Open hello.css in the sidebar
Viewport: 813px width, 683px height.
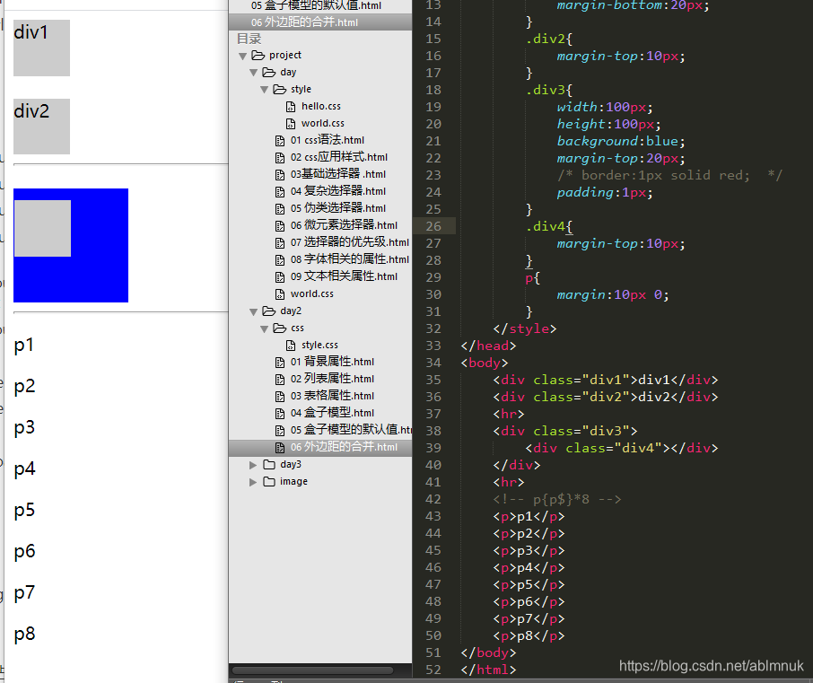coord(321,106)
